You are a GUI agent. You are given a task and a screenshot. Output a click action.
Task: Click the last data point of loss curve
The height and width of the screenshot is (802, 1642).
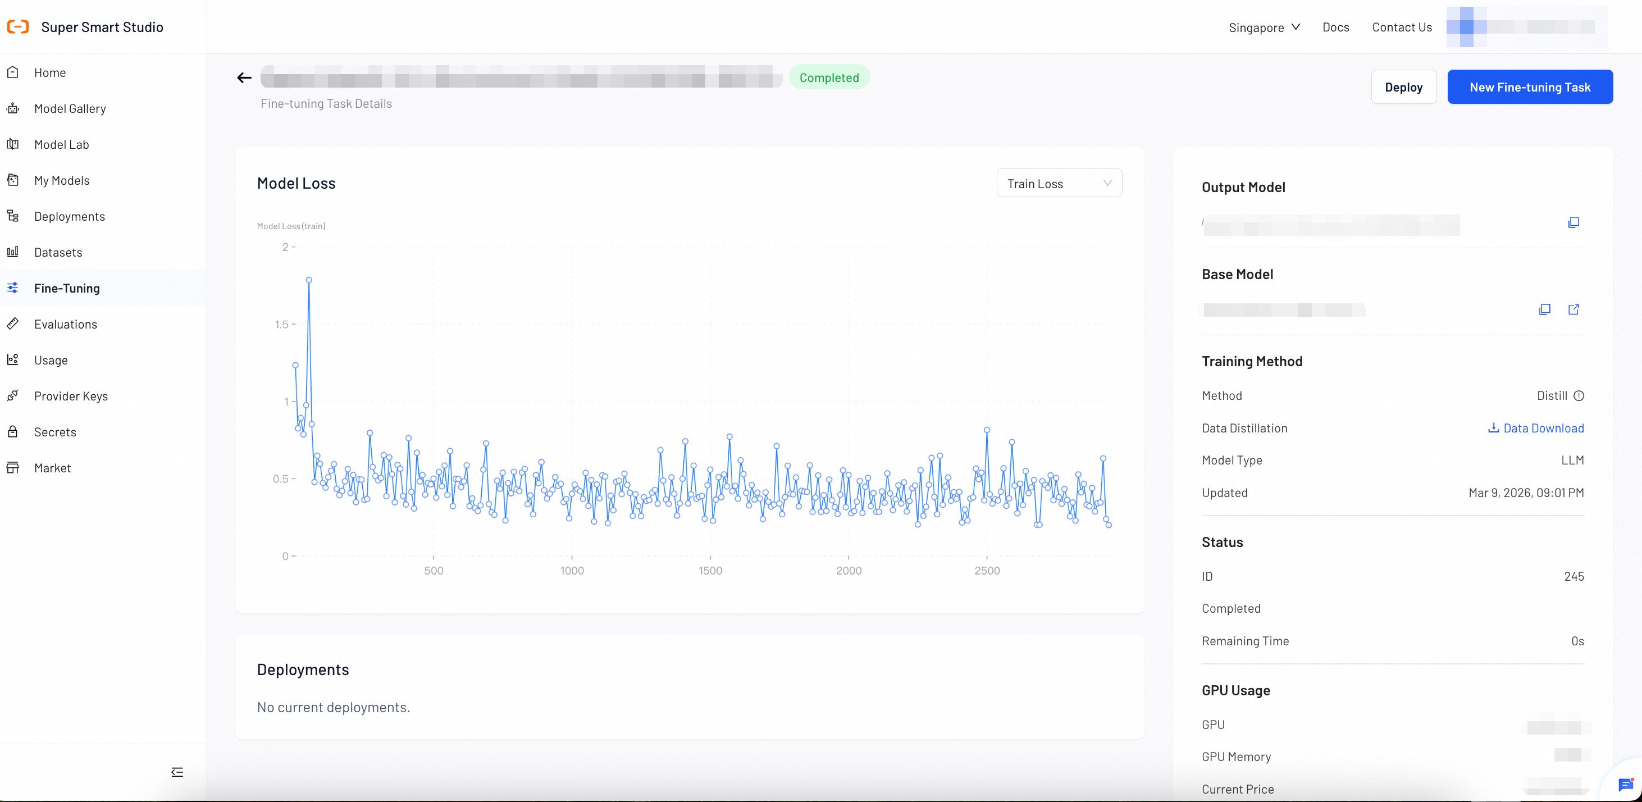click(1109, 525)
